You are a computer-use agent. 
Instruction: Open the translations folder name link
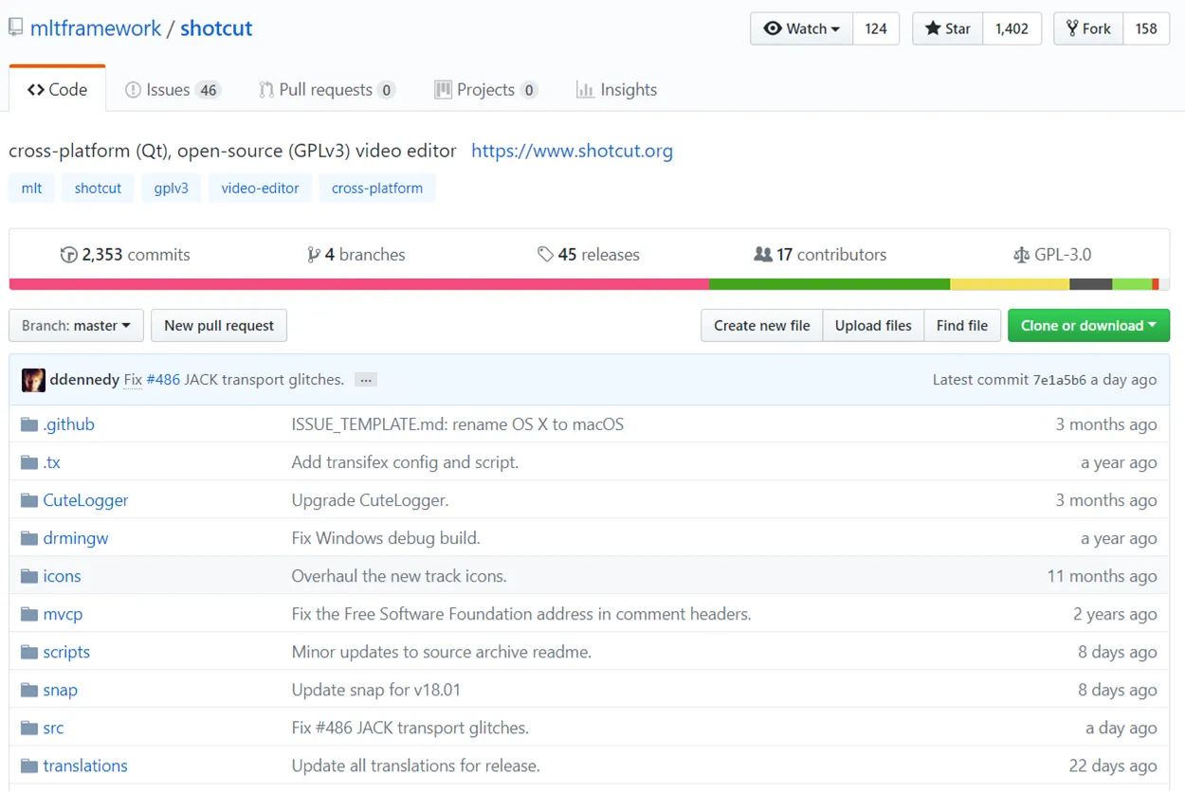(85, 765)
